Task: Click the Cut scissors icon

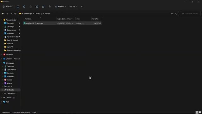Action: click(18, 7)
